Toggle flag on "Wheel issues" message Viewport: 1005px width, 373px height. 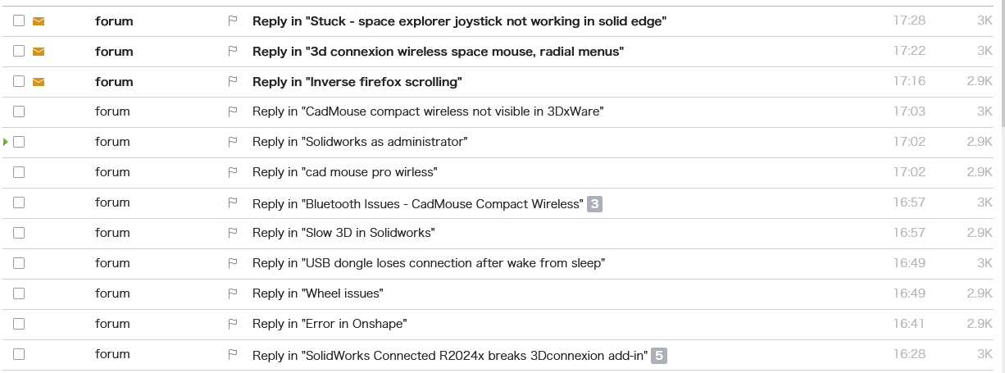tap(233, 293)
